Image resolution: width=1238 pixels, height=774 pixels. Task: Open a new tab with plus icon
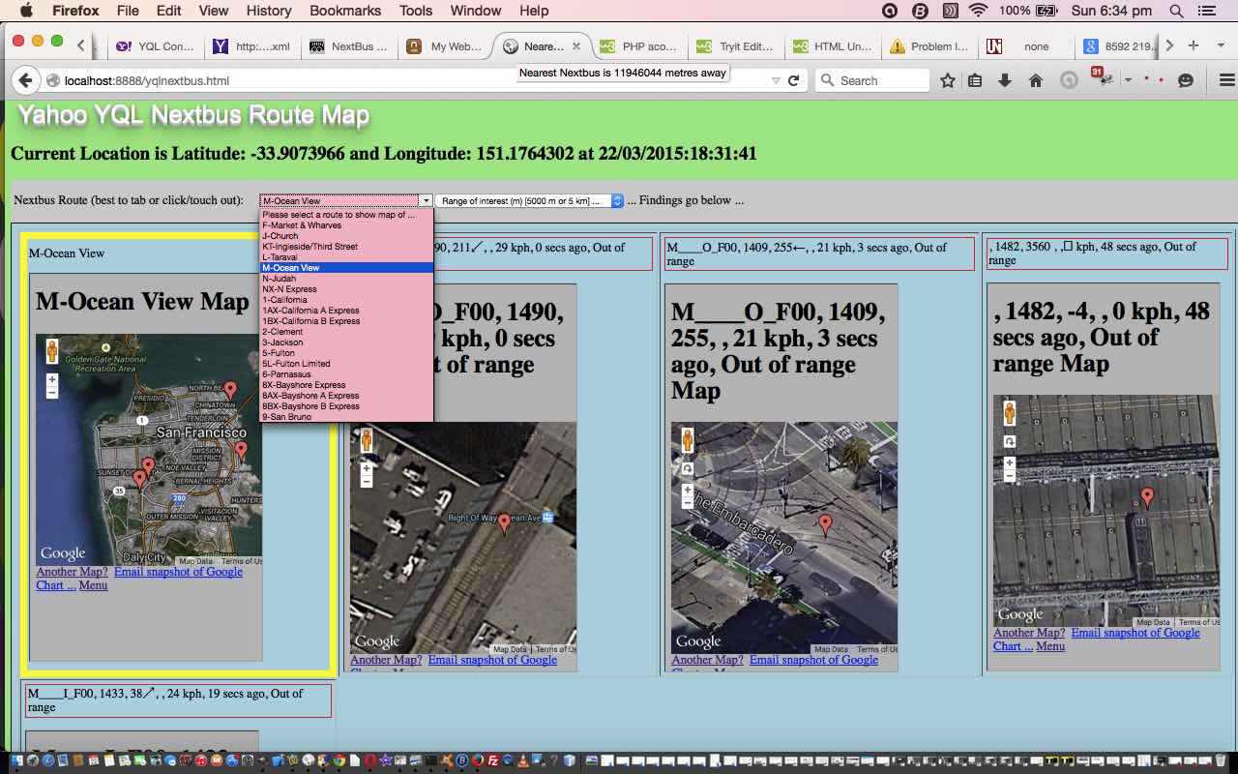pyautogui.click(x=1194, y=45)
